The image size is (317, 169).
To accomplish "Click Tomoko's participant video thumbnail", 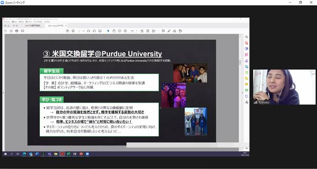I will tap(284, 87).
